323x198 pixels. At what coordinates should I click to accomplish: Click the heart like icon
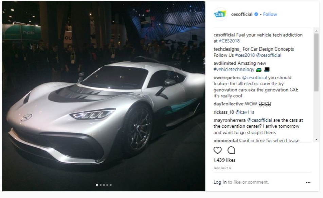tap(217, 151)
